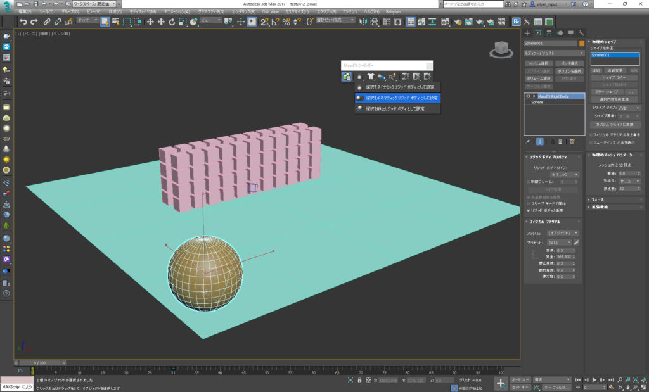Toggle the 'Display Shaded Hulls' checkbox

pyautogui.click(x=591, y=142)
